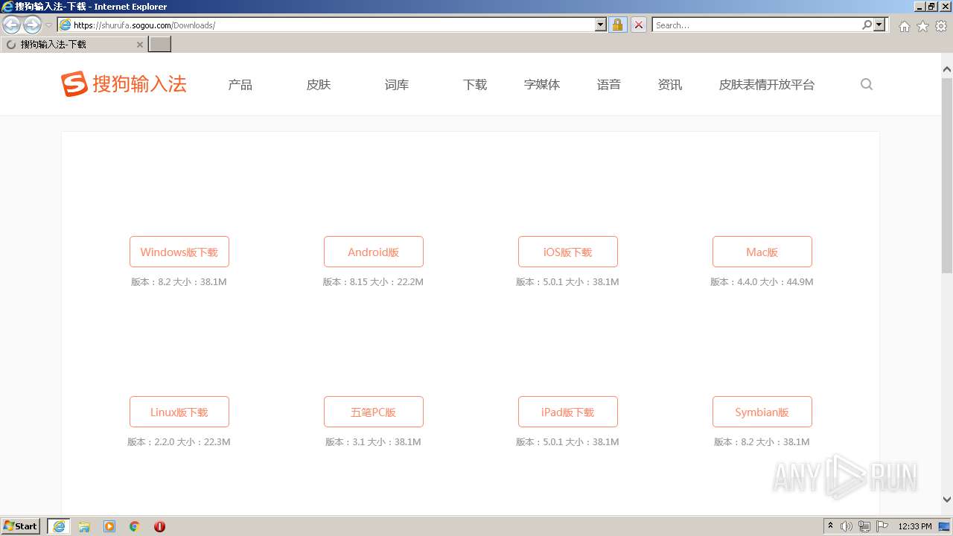Click the Sogou Input logo

pos(124,84)
